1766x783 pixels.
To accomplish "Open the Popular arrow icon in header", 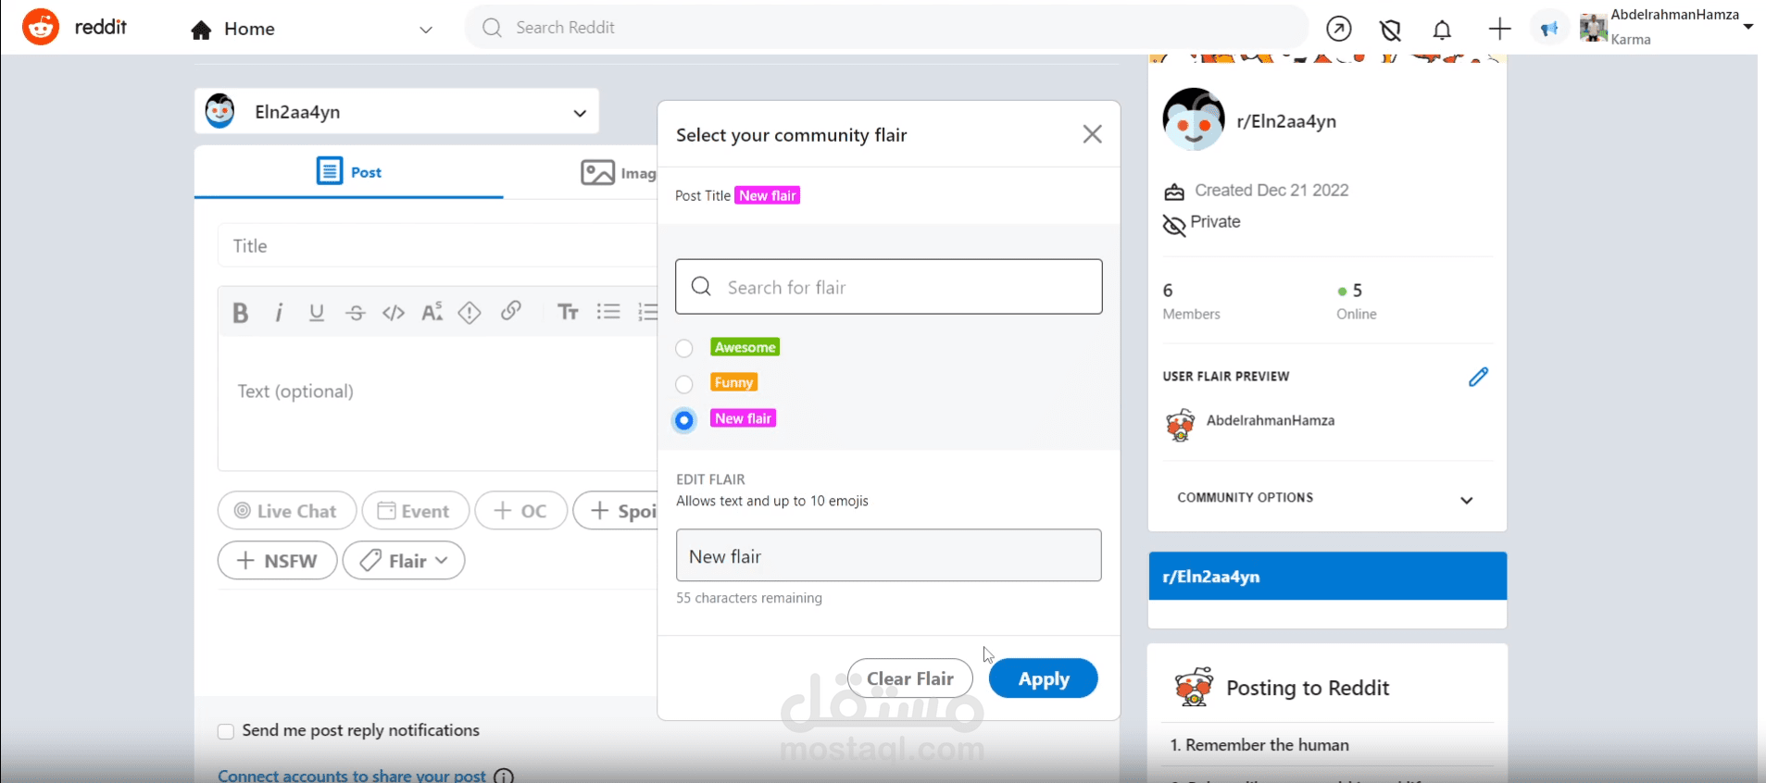I will click(x=1338, y=29).
